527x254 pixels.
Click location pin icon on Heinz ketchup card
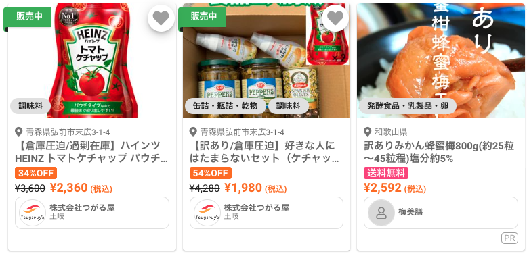click(x=19, y=132)
